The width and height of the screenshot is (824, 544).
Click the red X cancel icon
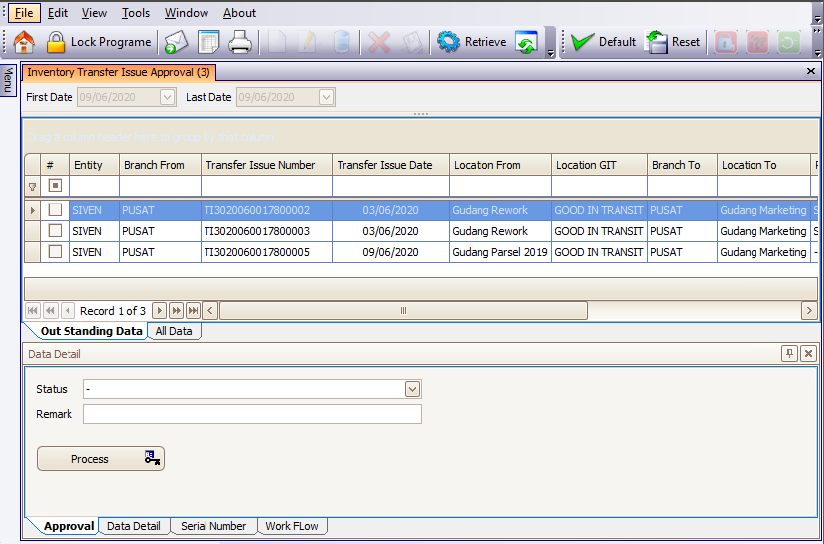pos(379,42)
